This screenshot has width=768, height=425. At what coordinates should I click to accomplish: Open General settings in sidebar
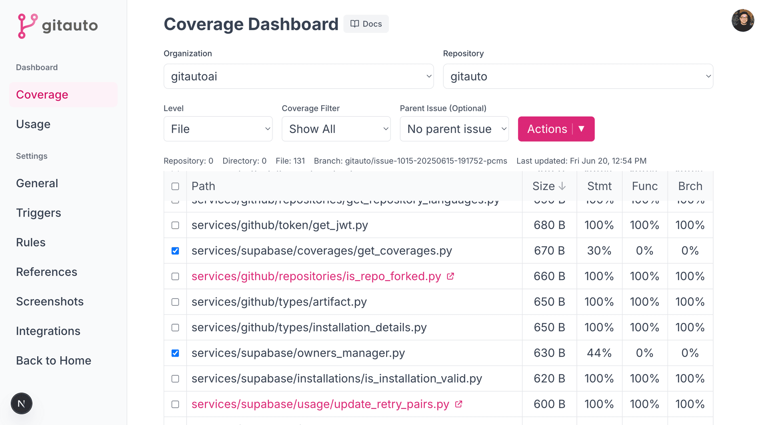tap(37, 183)
